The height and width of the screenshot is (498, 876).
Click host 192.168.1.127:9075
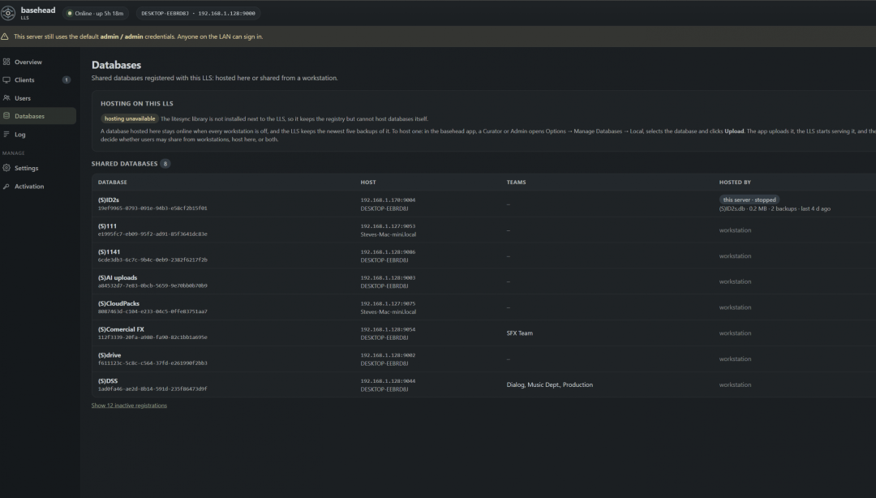tap(388, 303)
